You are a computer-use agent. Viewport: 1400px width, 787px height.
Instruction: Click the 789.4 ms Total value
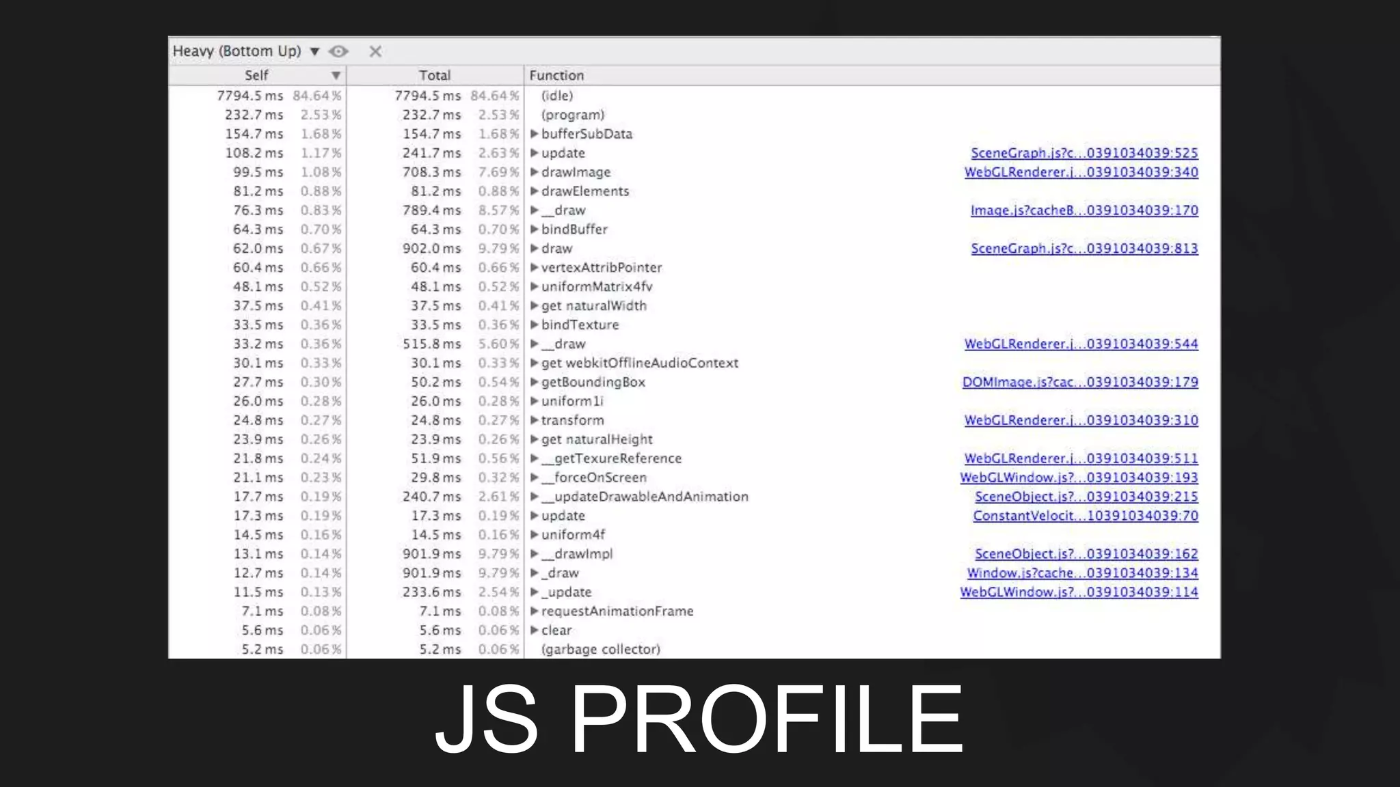[x=431, y=210]
